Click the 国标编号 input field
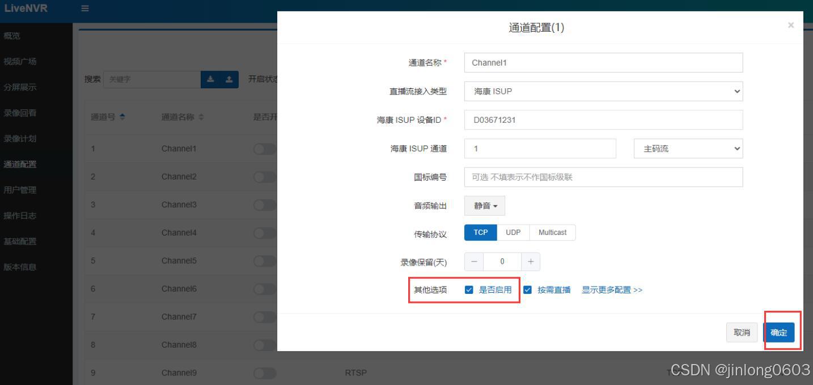 (x=603, y=177)
